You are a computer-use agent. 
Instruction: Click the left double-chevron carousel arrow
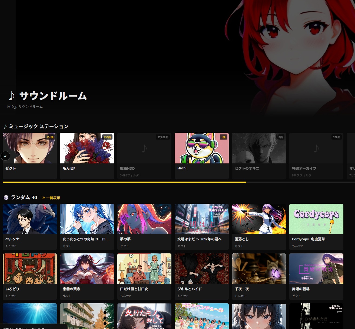5,156
